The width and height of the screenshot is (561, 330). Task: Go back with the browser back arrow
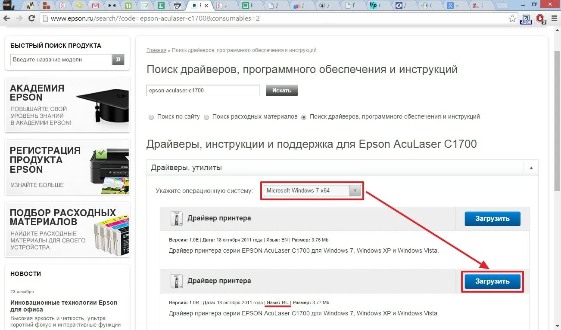7,18
